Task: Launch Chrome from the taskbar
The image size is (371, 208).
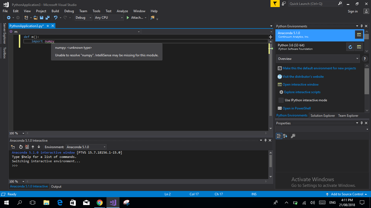Action: [x=99, y=202]
